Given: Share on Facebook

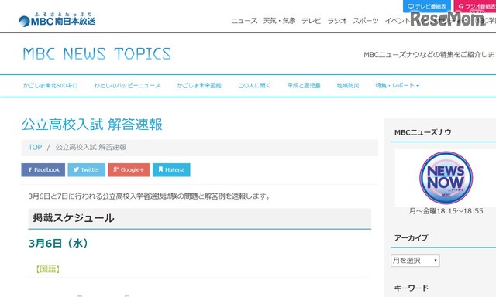Looking at the screenshot, I should [x=43, y=170].
